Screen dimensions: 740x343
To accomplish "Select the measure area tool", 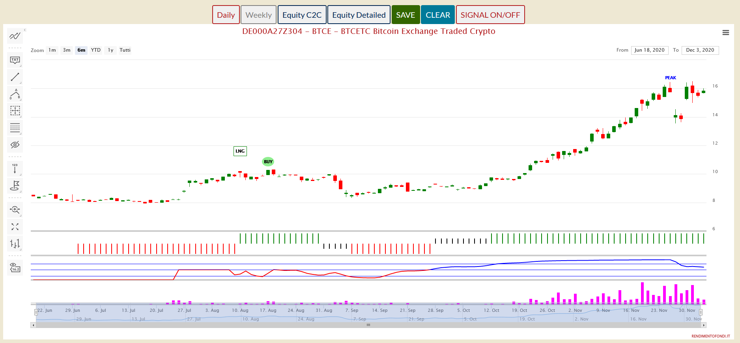I will point(15,111).
